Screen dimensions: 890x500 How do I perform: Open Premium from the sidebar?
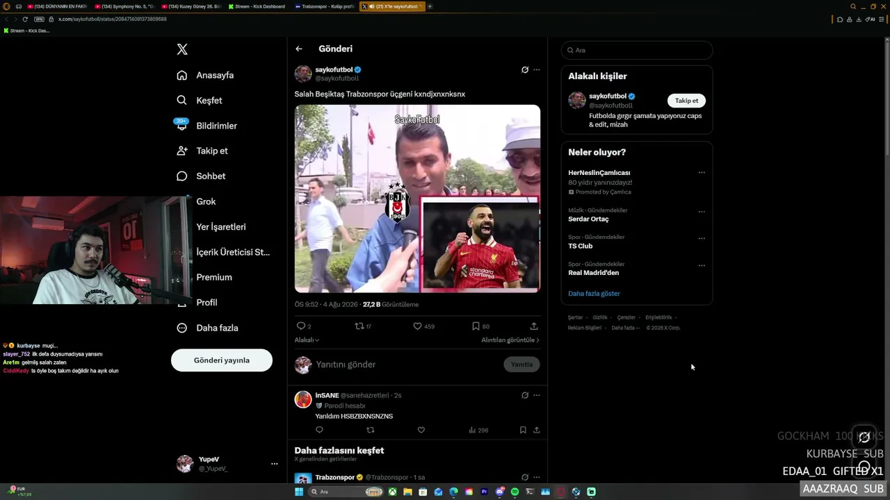(213, 277)
